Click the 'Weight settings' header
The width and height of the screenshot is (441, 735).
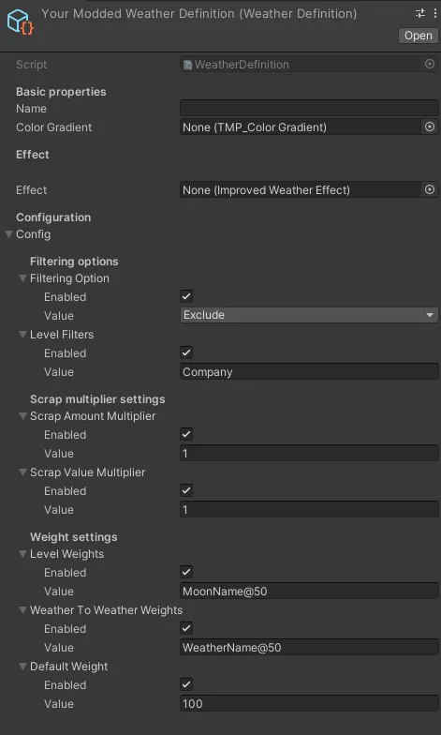point(73,537)
